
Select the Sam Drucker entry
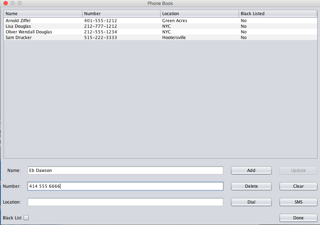point(161,38)
